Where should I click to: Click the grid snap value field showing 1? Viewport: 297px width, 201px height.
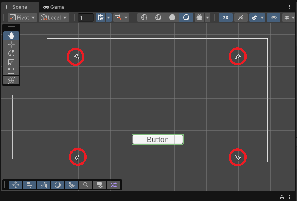point(86,18)
